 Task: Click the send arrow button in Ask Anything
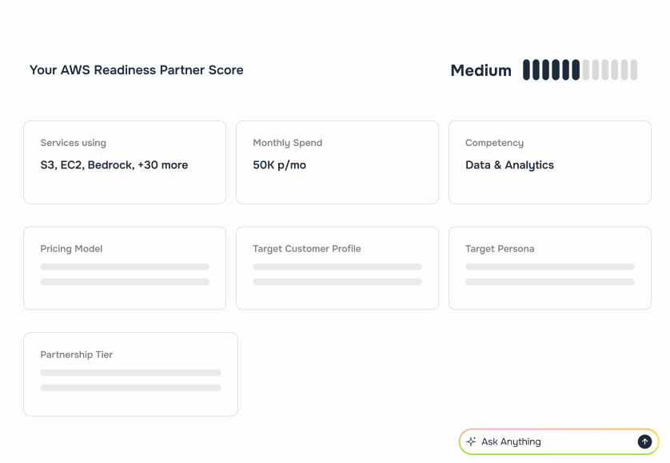click(644, 441)
